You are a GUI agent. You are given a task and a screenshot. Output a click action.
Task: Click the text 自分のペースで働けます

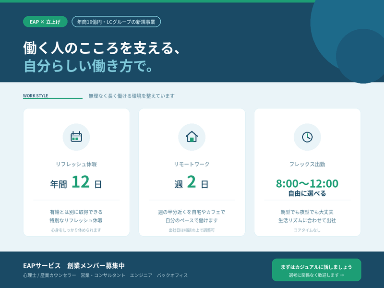192,220
